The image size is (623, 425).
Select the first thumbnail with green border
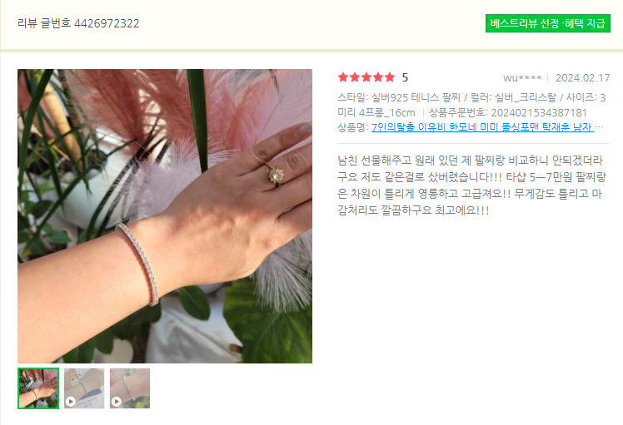(38, 388)
